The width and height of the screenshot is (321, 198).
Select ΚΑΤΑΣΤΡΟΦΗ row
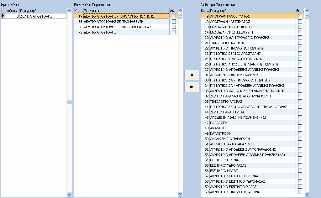[x=252, y=133]
